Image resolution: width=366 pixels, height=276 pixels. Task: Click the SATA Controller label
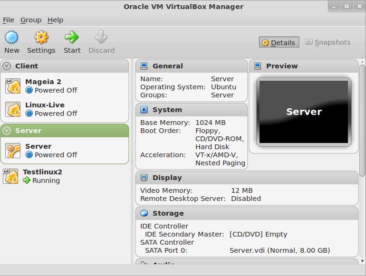pos(167,242)
